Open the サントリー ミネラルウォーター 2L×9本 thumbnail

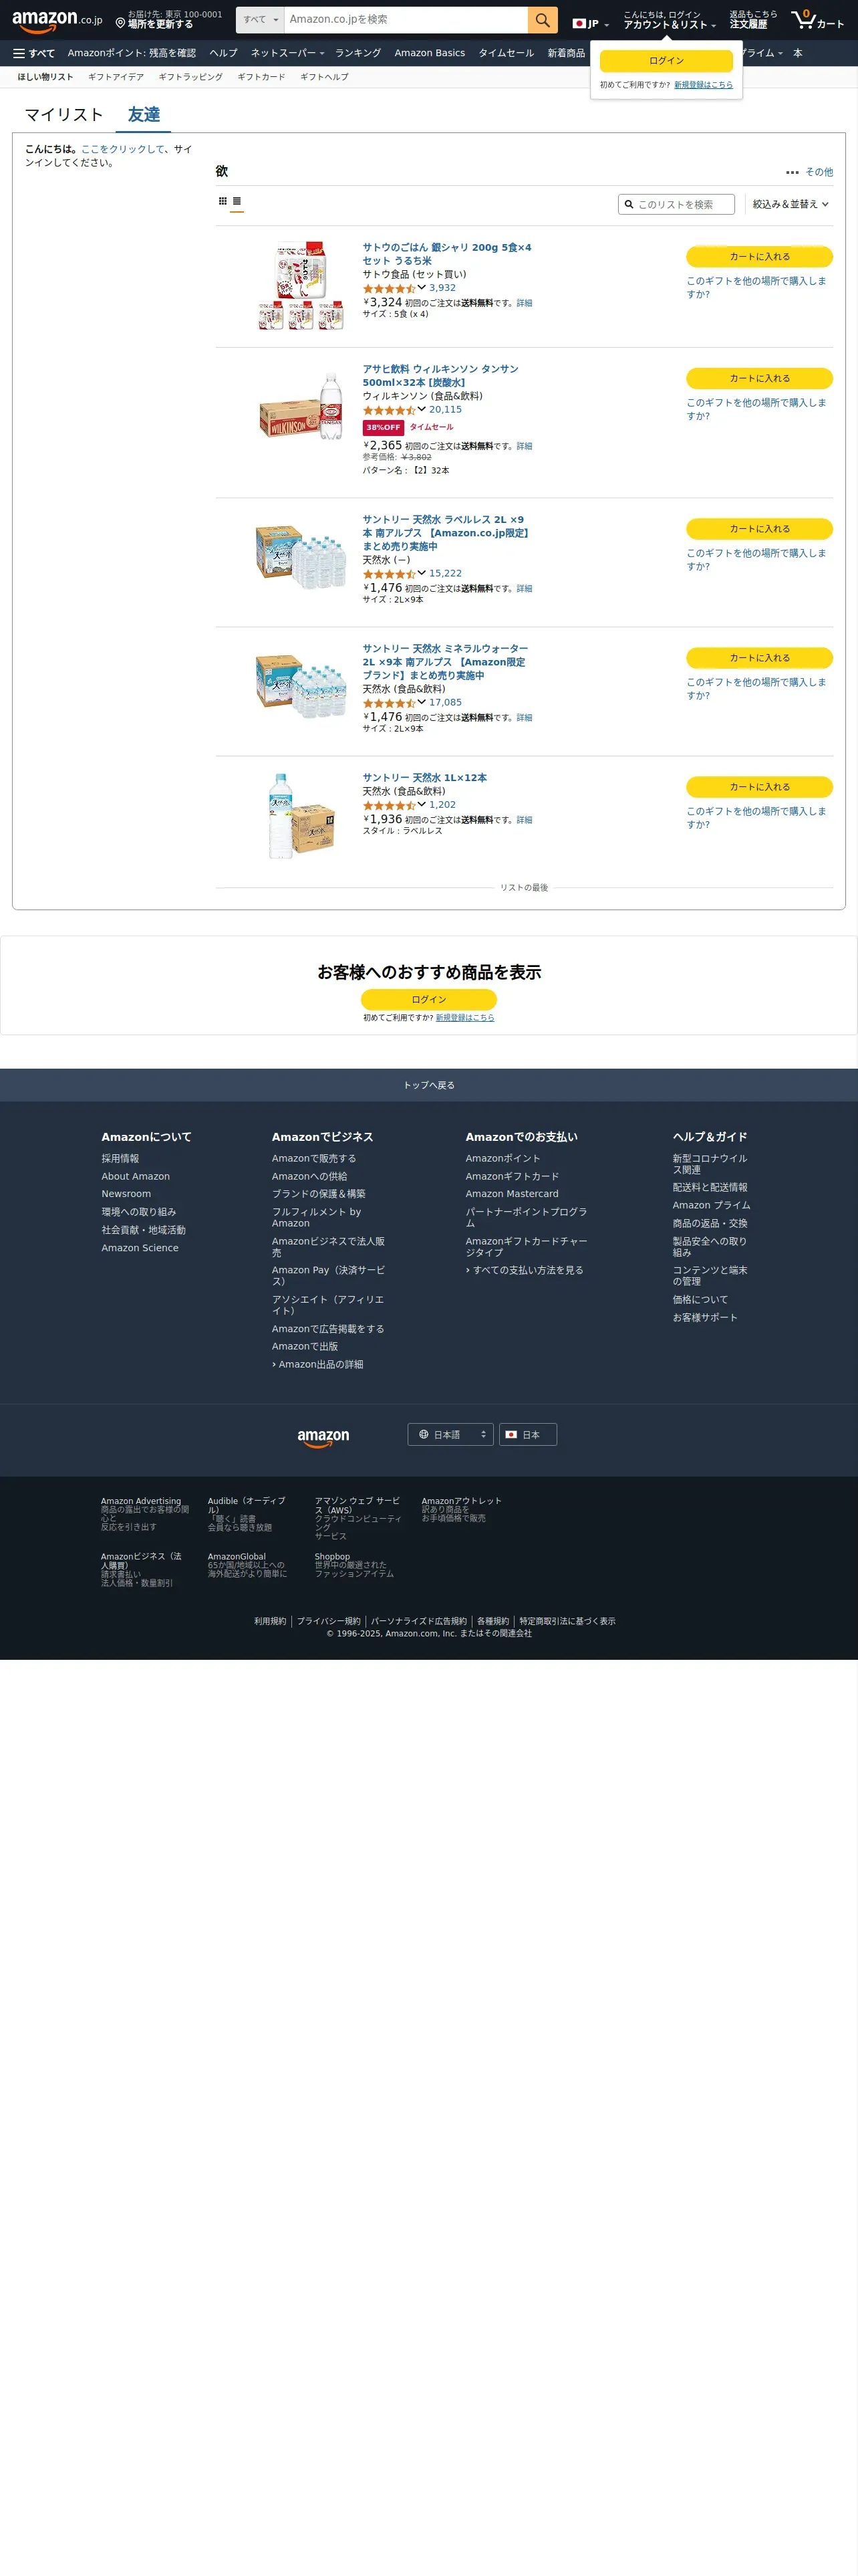[x=301, y=686]
